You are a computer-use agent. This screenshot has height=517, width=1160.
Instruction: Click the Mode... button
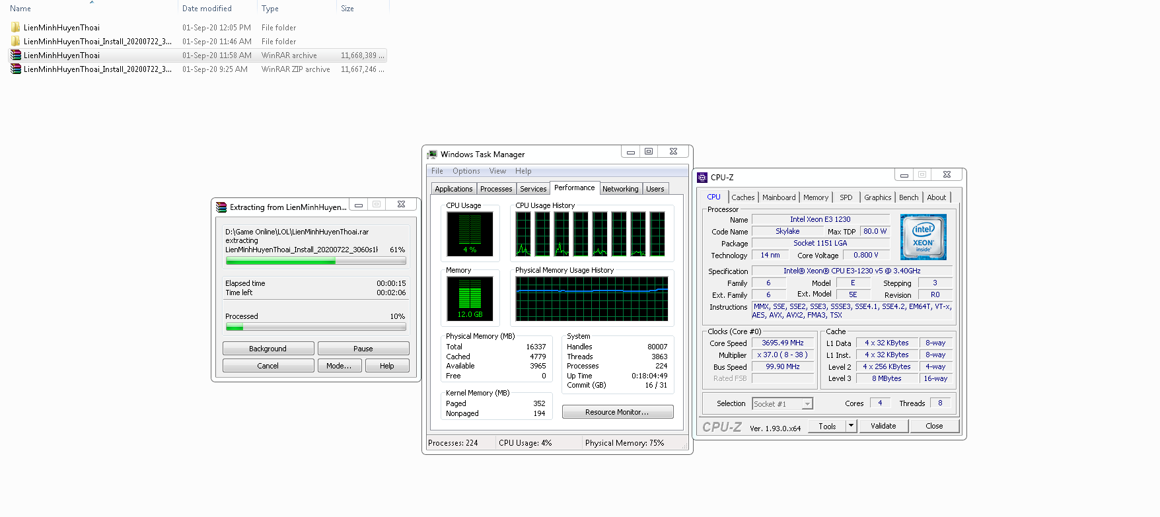pyautogui.click(x=339, y=366)
